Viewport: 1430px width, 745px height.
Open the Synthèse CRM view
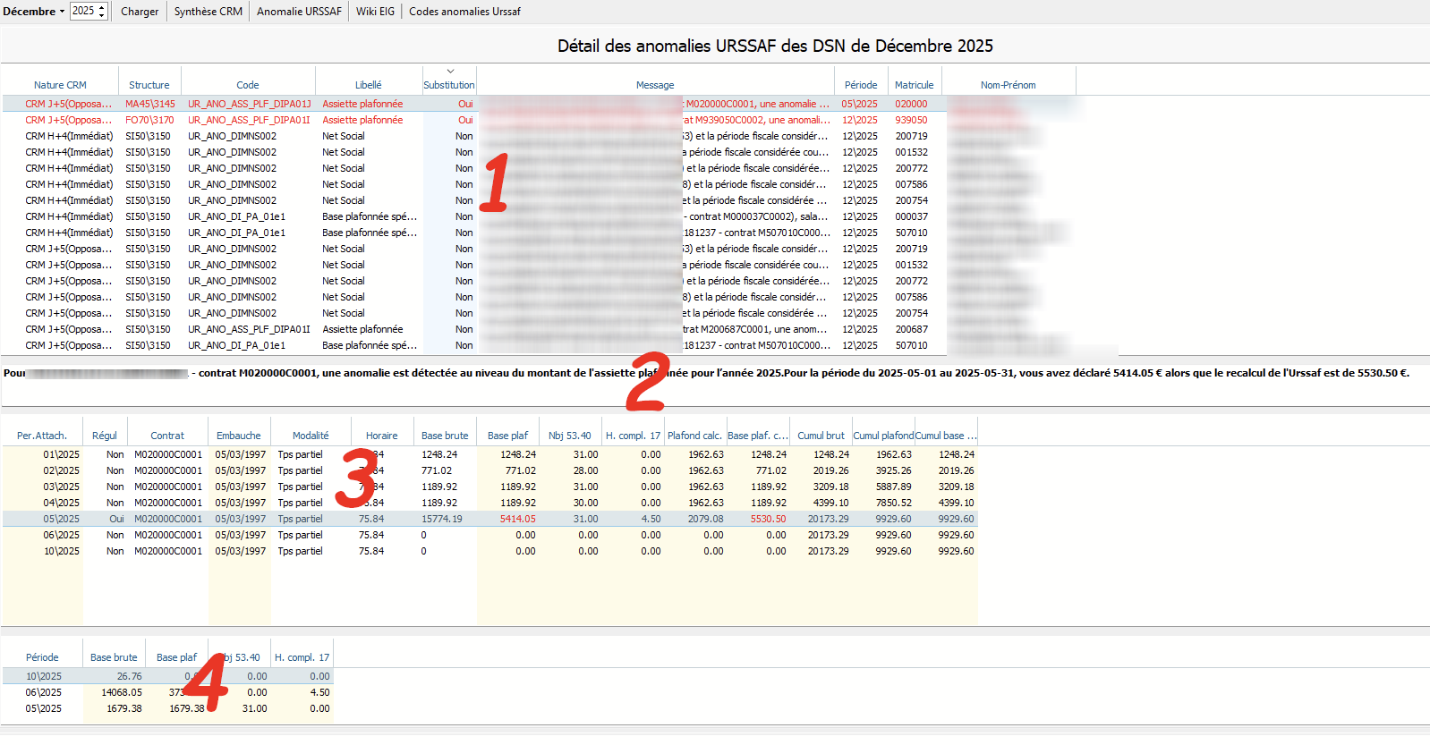pyautogui.click(x=208, y=12)
